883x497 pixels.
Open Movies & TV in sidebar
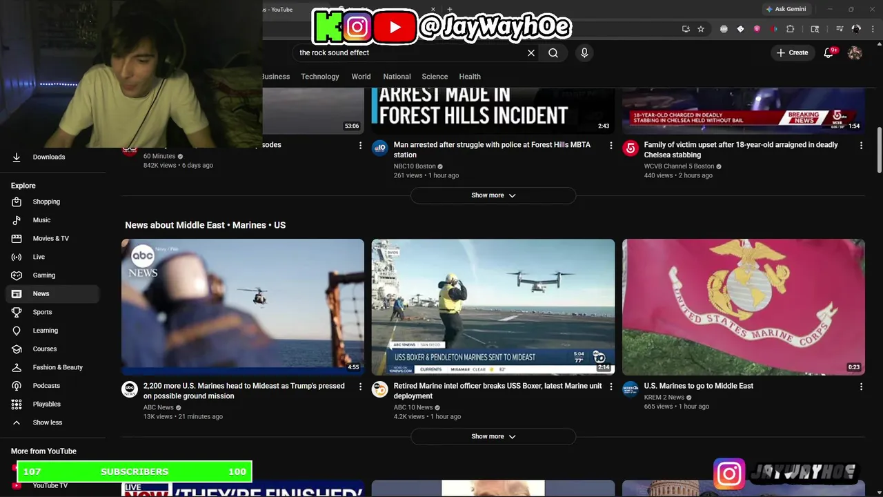coord(52,238)
